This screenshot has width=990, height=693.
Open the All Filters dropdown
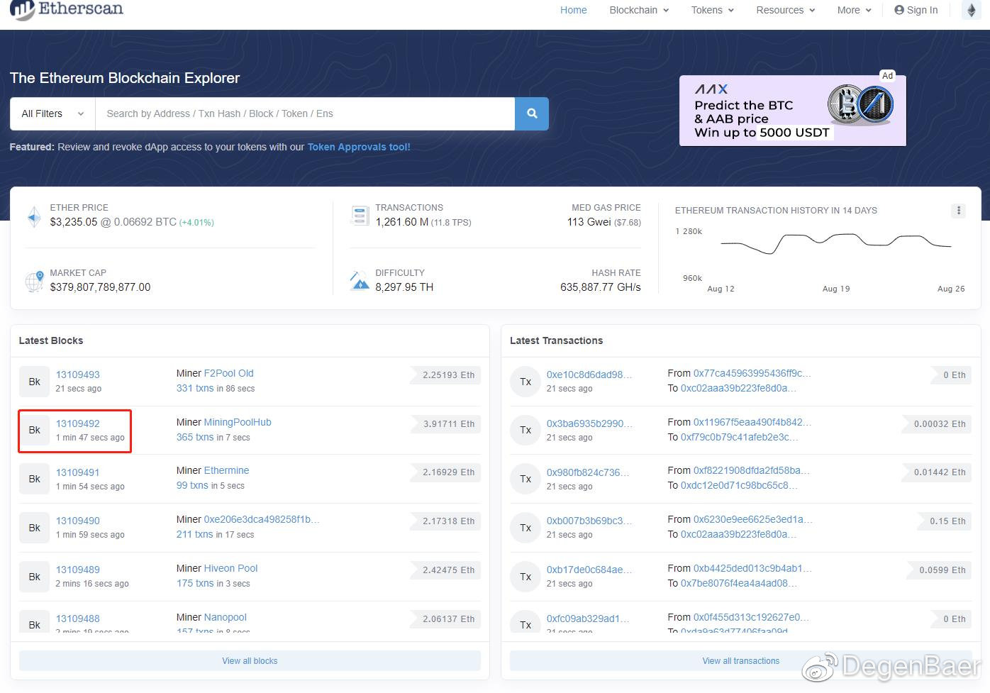click(52, 113)
